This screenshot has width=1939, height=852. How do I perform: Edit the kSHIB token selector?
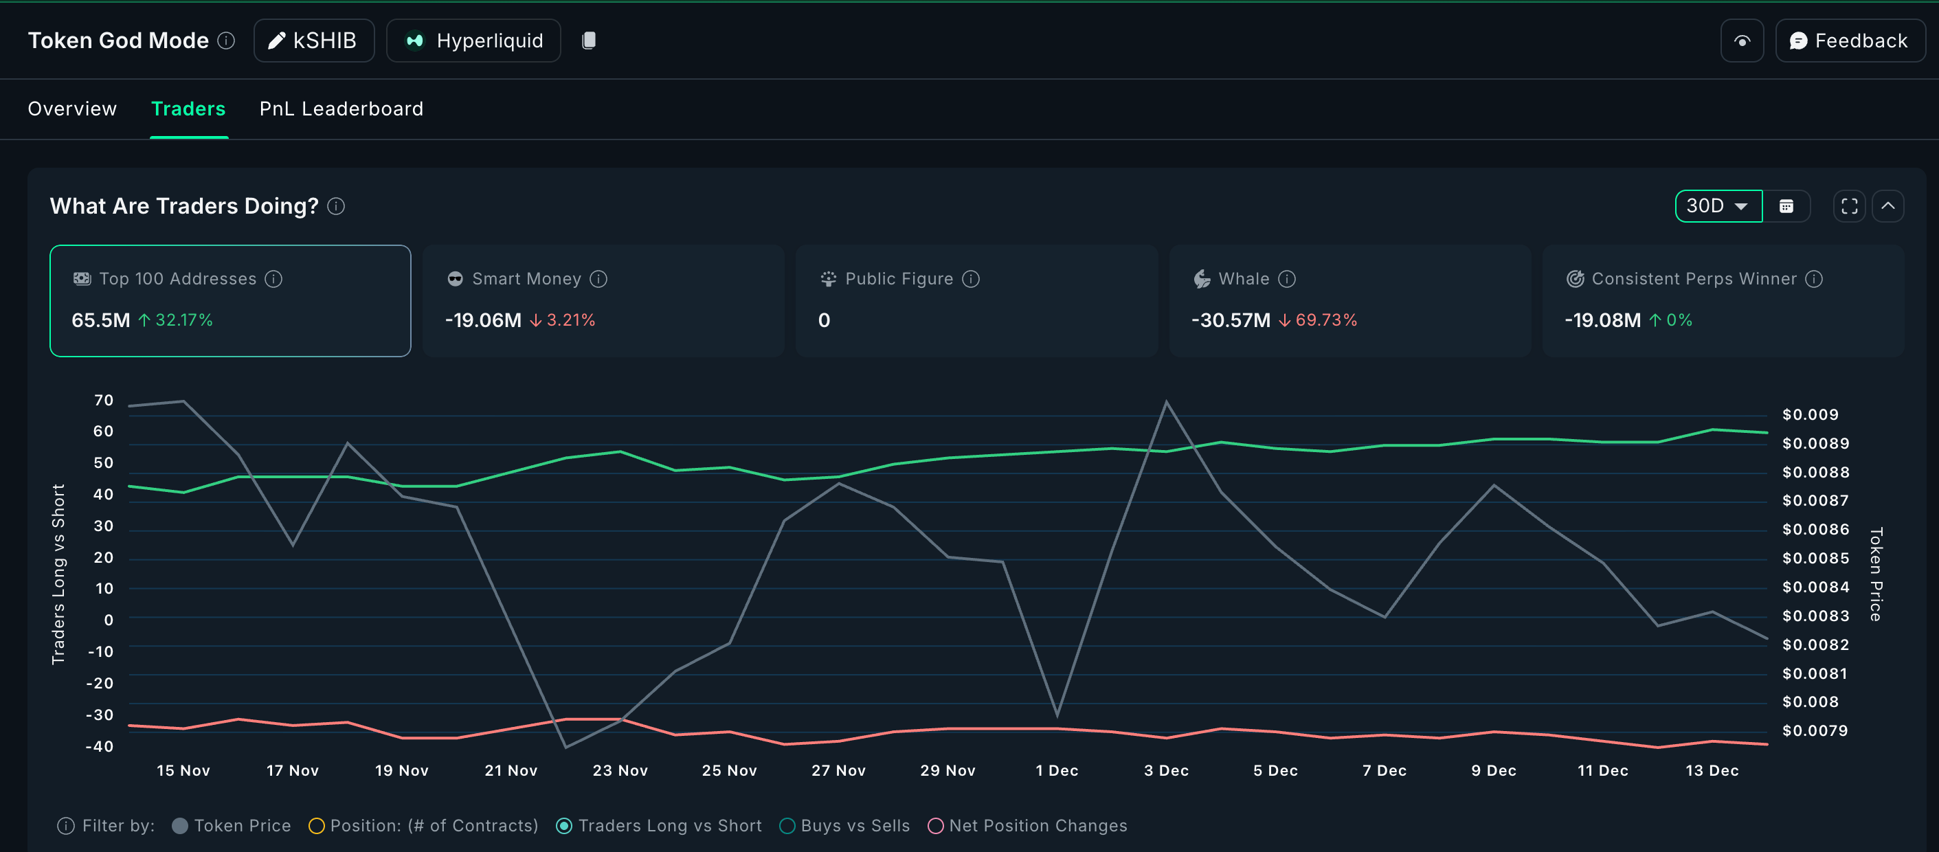[313, 41]
